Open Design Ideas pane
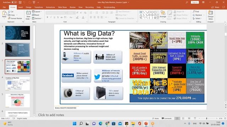The width and height of the screenshot is (227, 127). 210,15
